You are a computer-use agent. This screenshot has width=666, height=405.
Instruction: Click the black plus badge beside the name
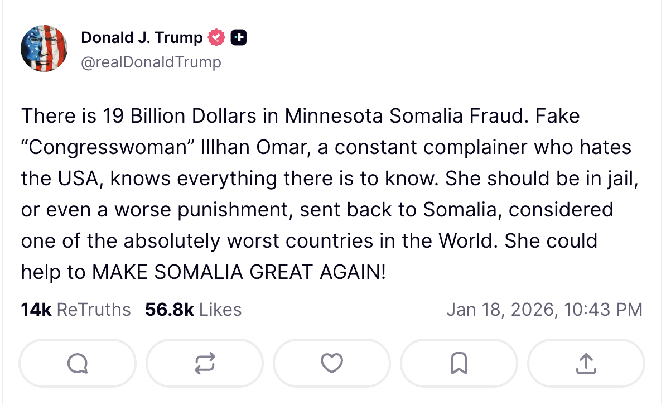[x=239, y=38]
